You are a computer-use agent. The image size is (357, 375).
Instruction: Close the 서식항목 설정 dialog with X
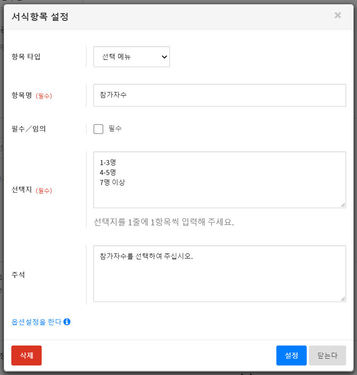(338, 15)
